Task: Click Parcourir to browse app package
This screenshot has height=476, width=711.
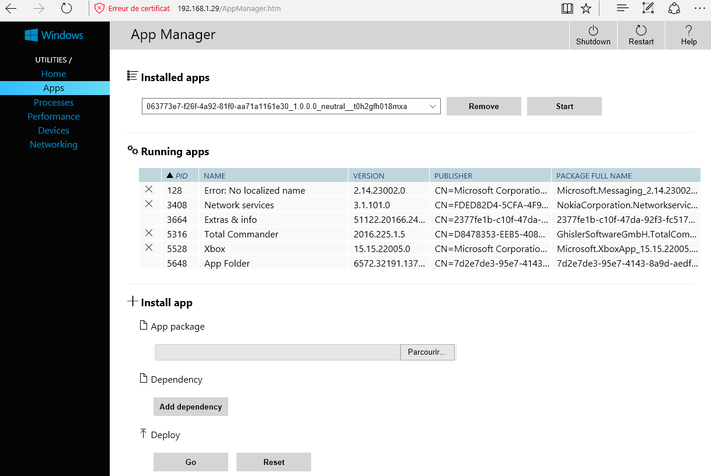Action: tap(427, 352)
